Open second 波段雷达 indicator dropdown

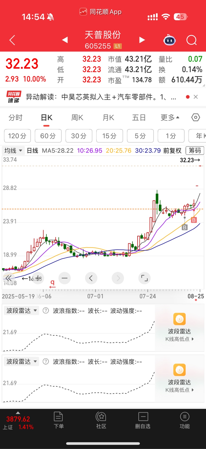click(22, 362)
